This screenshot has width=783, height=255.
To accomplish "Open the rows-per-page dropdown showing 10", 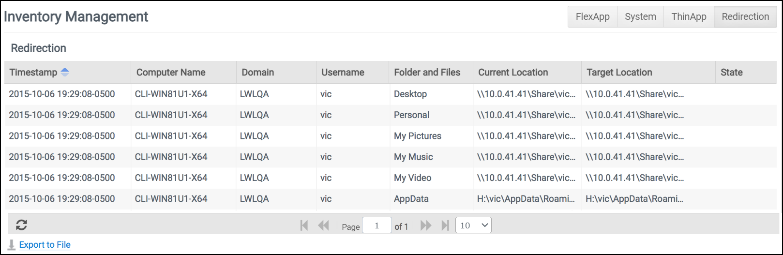I will click(x=473, y=225).
